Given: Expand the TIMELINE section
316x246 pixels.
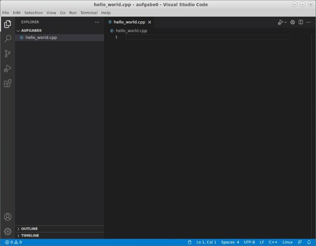Looking at the screenshot, I should 60,236.
